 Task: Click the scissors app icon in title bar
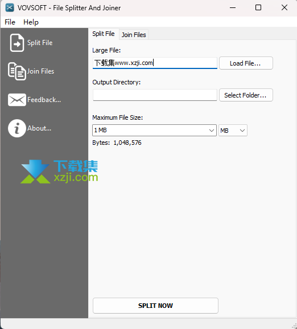pos(10,8)
